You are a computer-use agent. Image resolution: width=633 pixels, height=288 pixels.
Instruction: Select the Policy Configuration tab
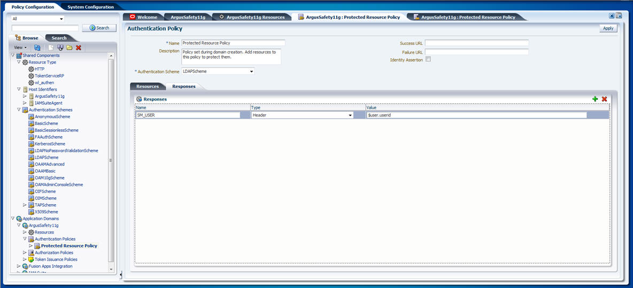pos(33,7)
